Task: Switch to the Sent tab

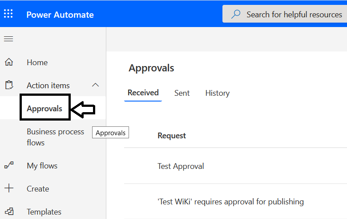Action: [x=182, y=93]
